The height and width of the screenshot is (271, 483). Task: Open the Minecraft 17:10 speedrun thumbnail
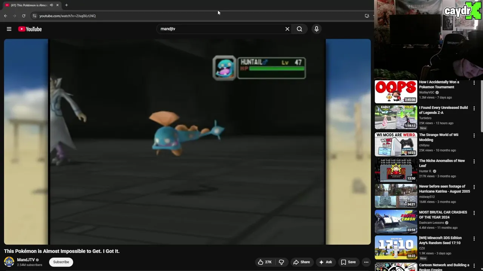point(396,247)
